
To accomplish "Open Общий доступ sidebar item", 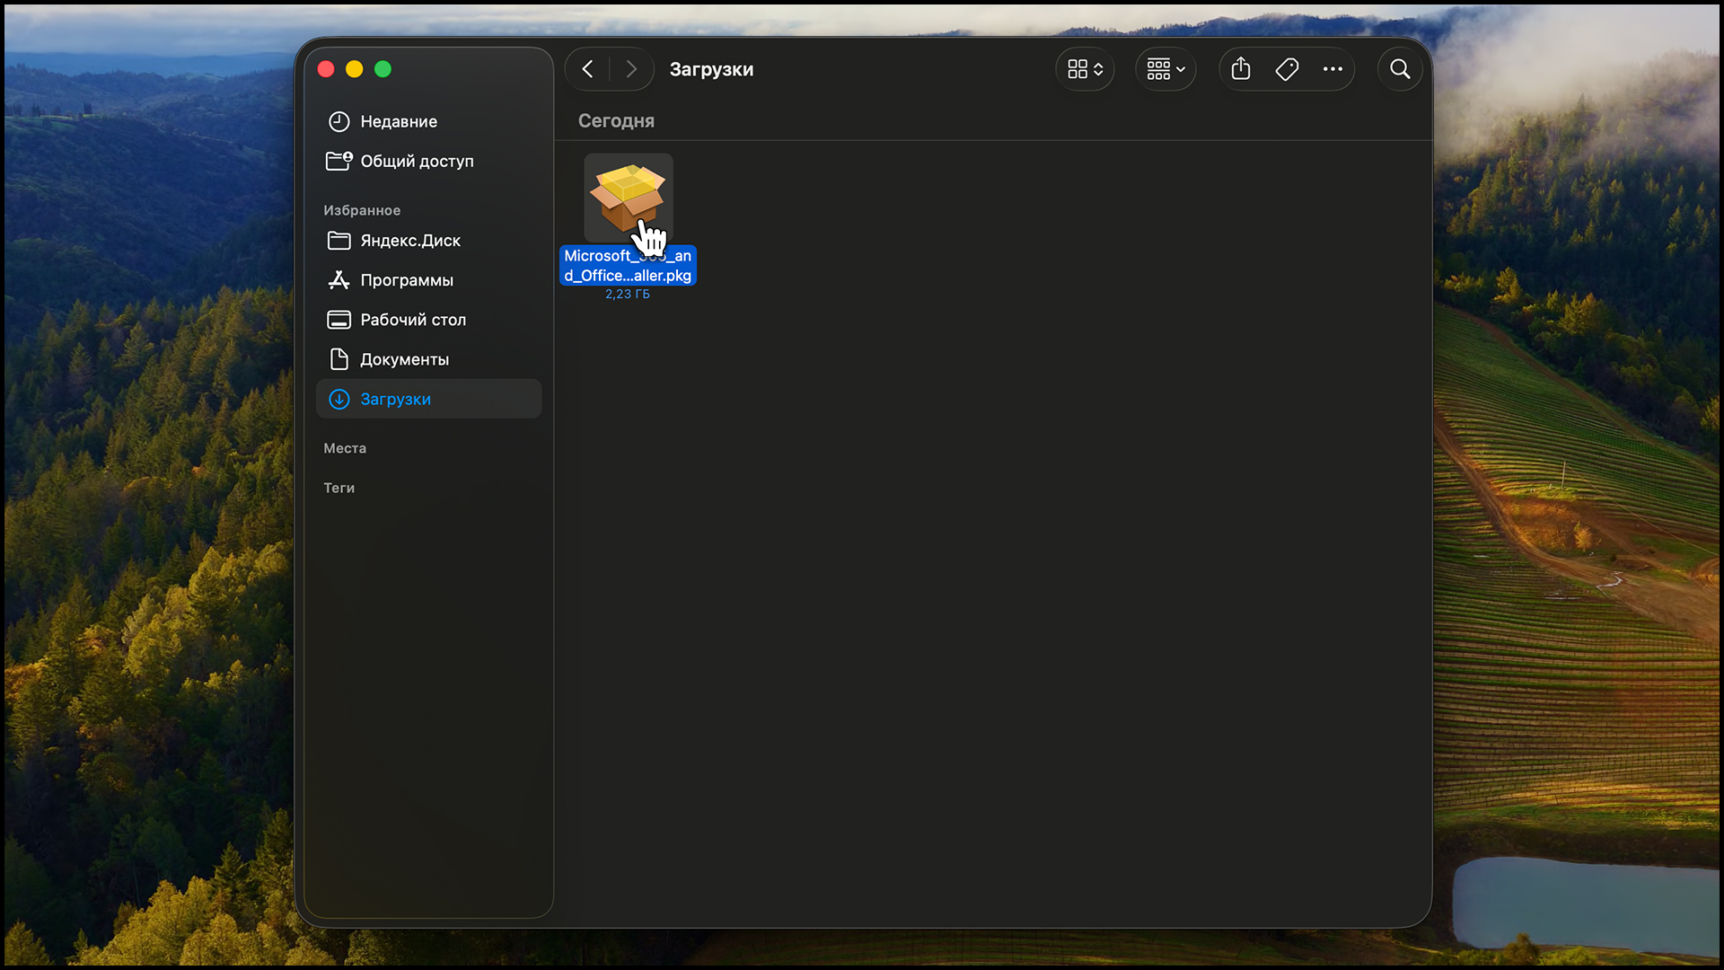I will (416, 161).
